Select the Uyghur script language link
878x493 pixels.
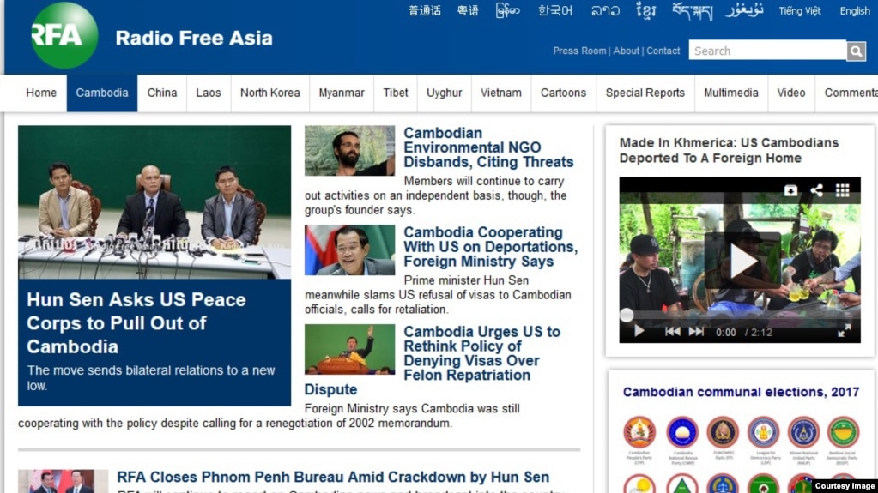pyautogui.click(x=744, y=10)
